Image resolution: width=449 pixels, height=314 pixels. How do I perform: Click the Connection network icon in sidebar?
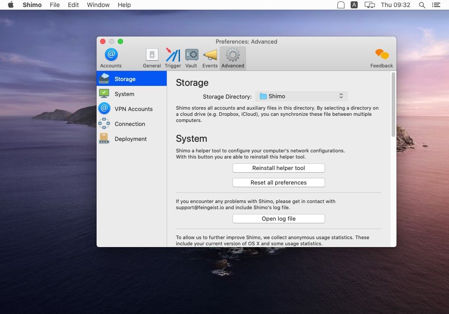pos(105,124)
